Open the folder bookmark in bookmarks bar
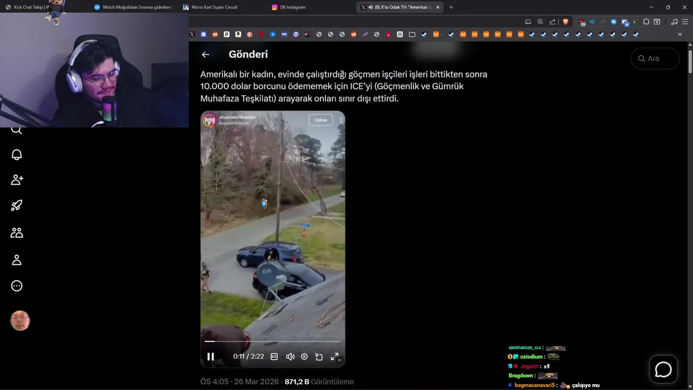 (412, 34)
